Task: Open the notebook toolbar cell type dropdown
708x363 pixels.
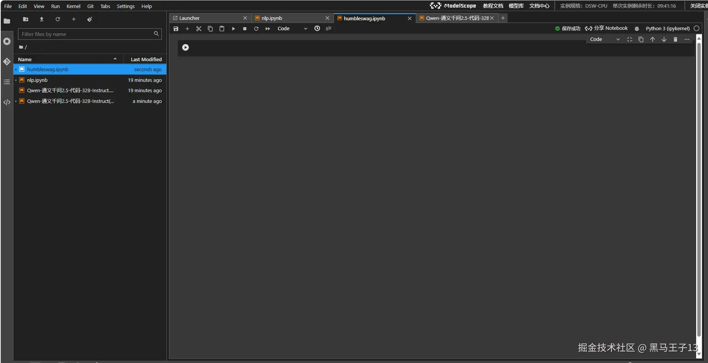Action: pyautogui.click(x=292, y=29)
